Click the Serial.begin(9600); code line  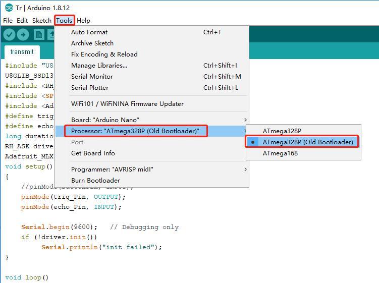click(x=59, y=227)
